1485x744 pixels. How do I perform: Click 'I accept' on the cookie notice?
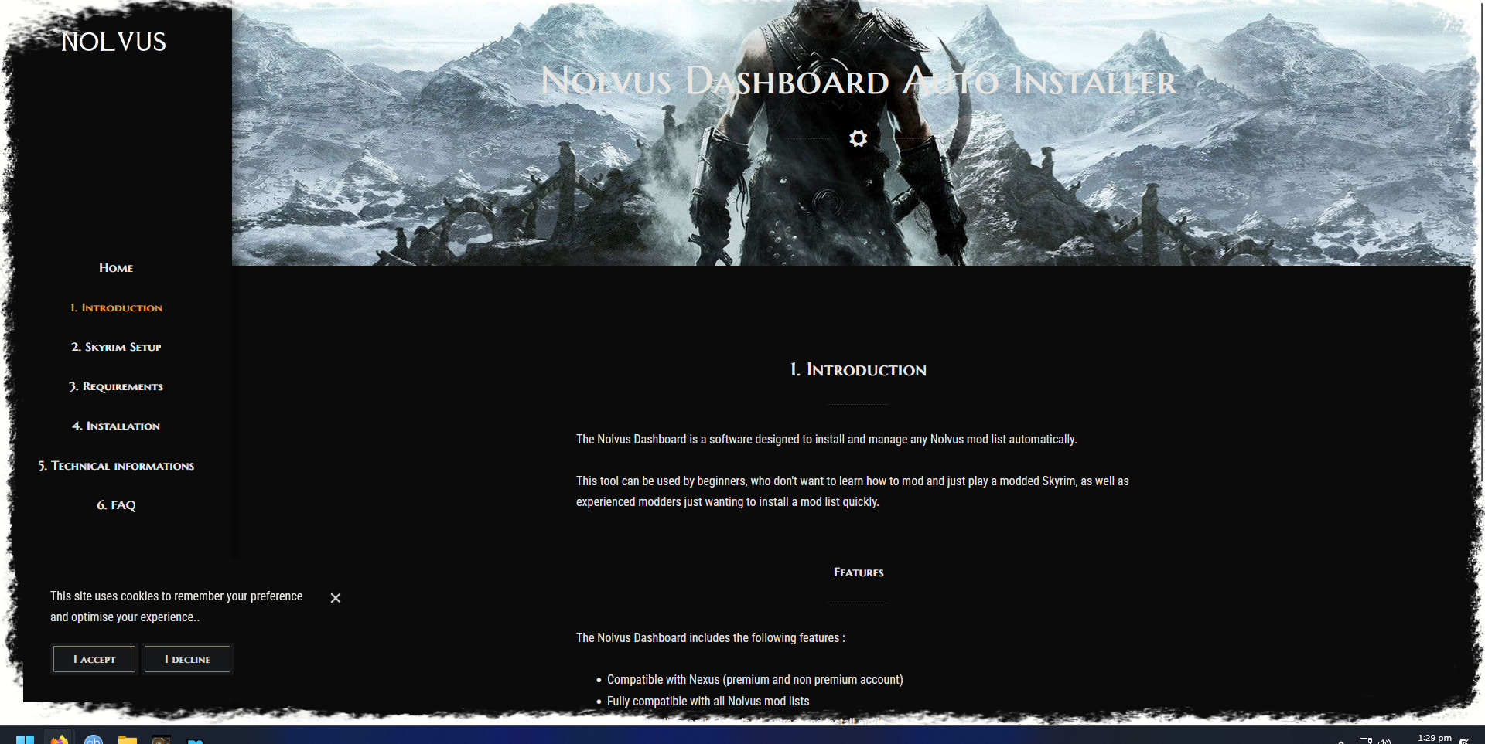pos(94,658)
